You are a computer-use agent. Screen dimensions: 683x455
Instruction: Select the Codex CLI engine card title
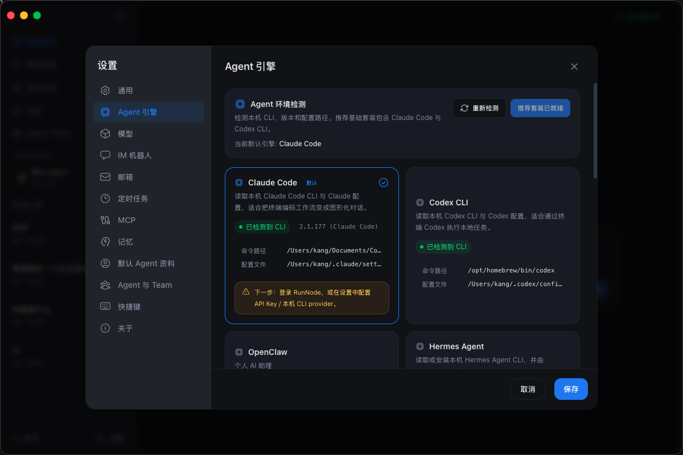(449, 202)
